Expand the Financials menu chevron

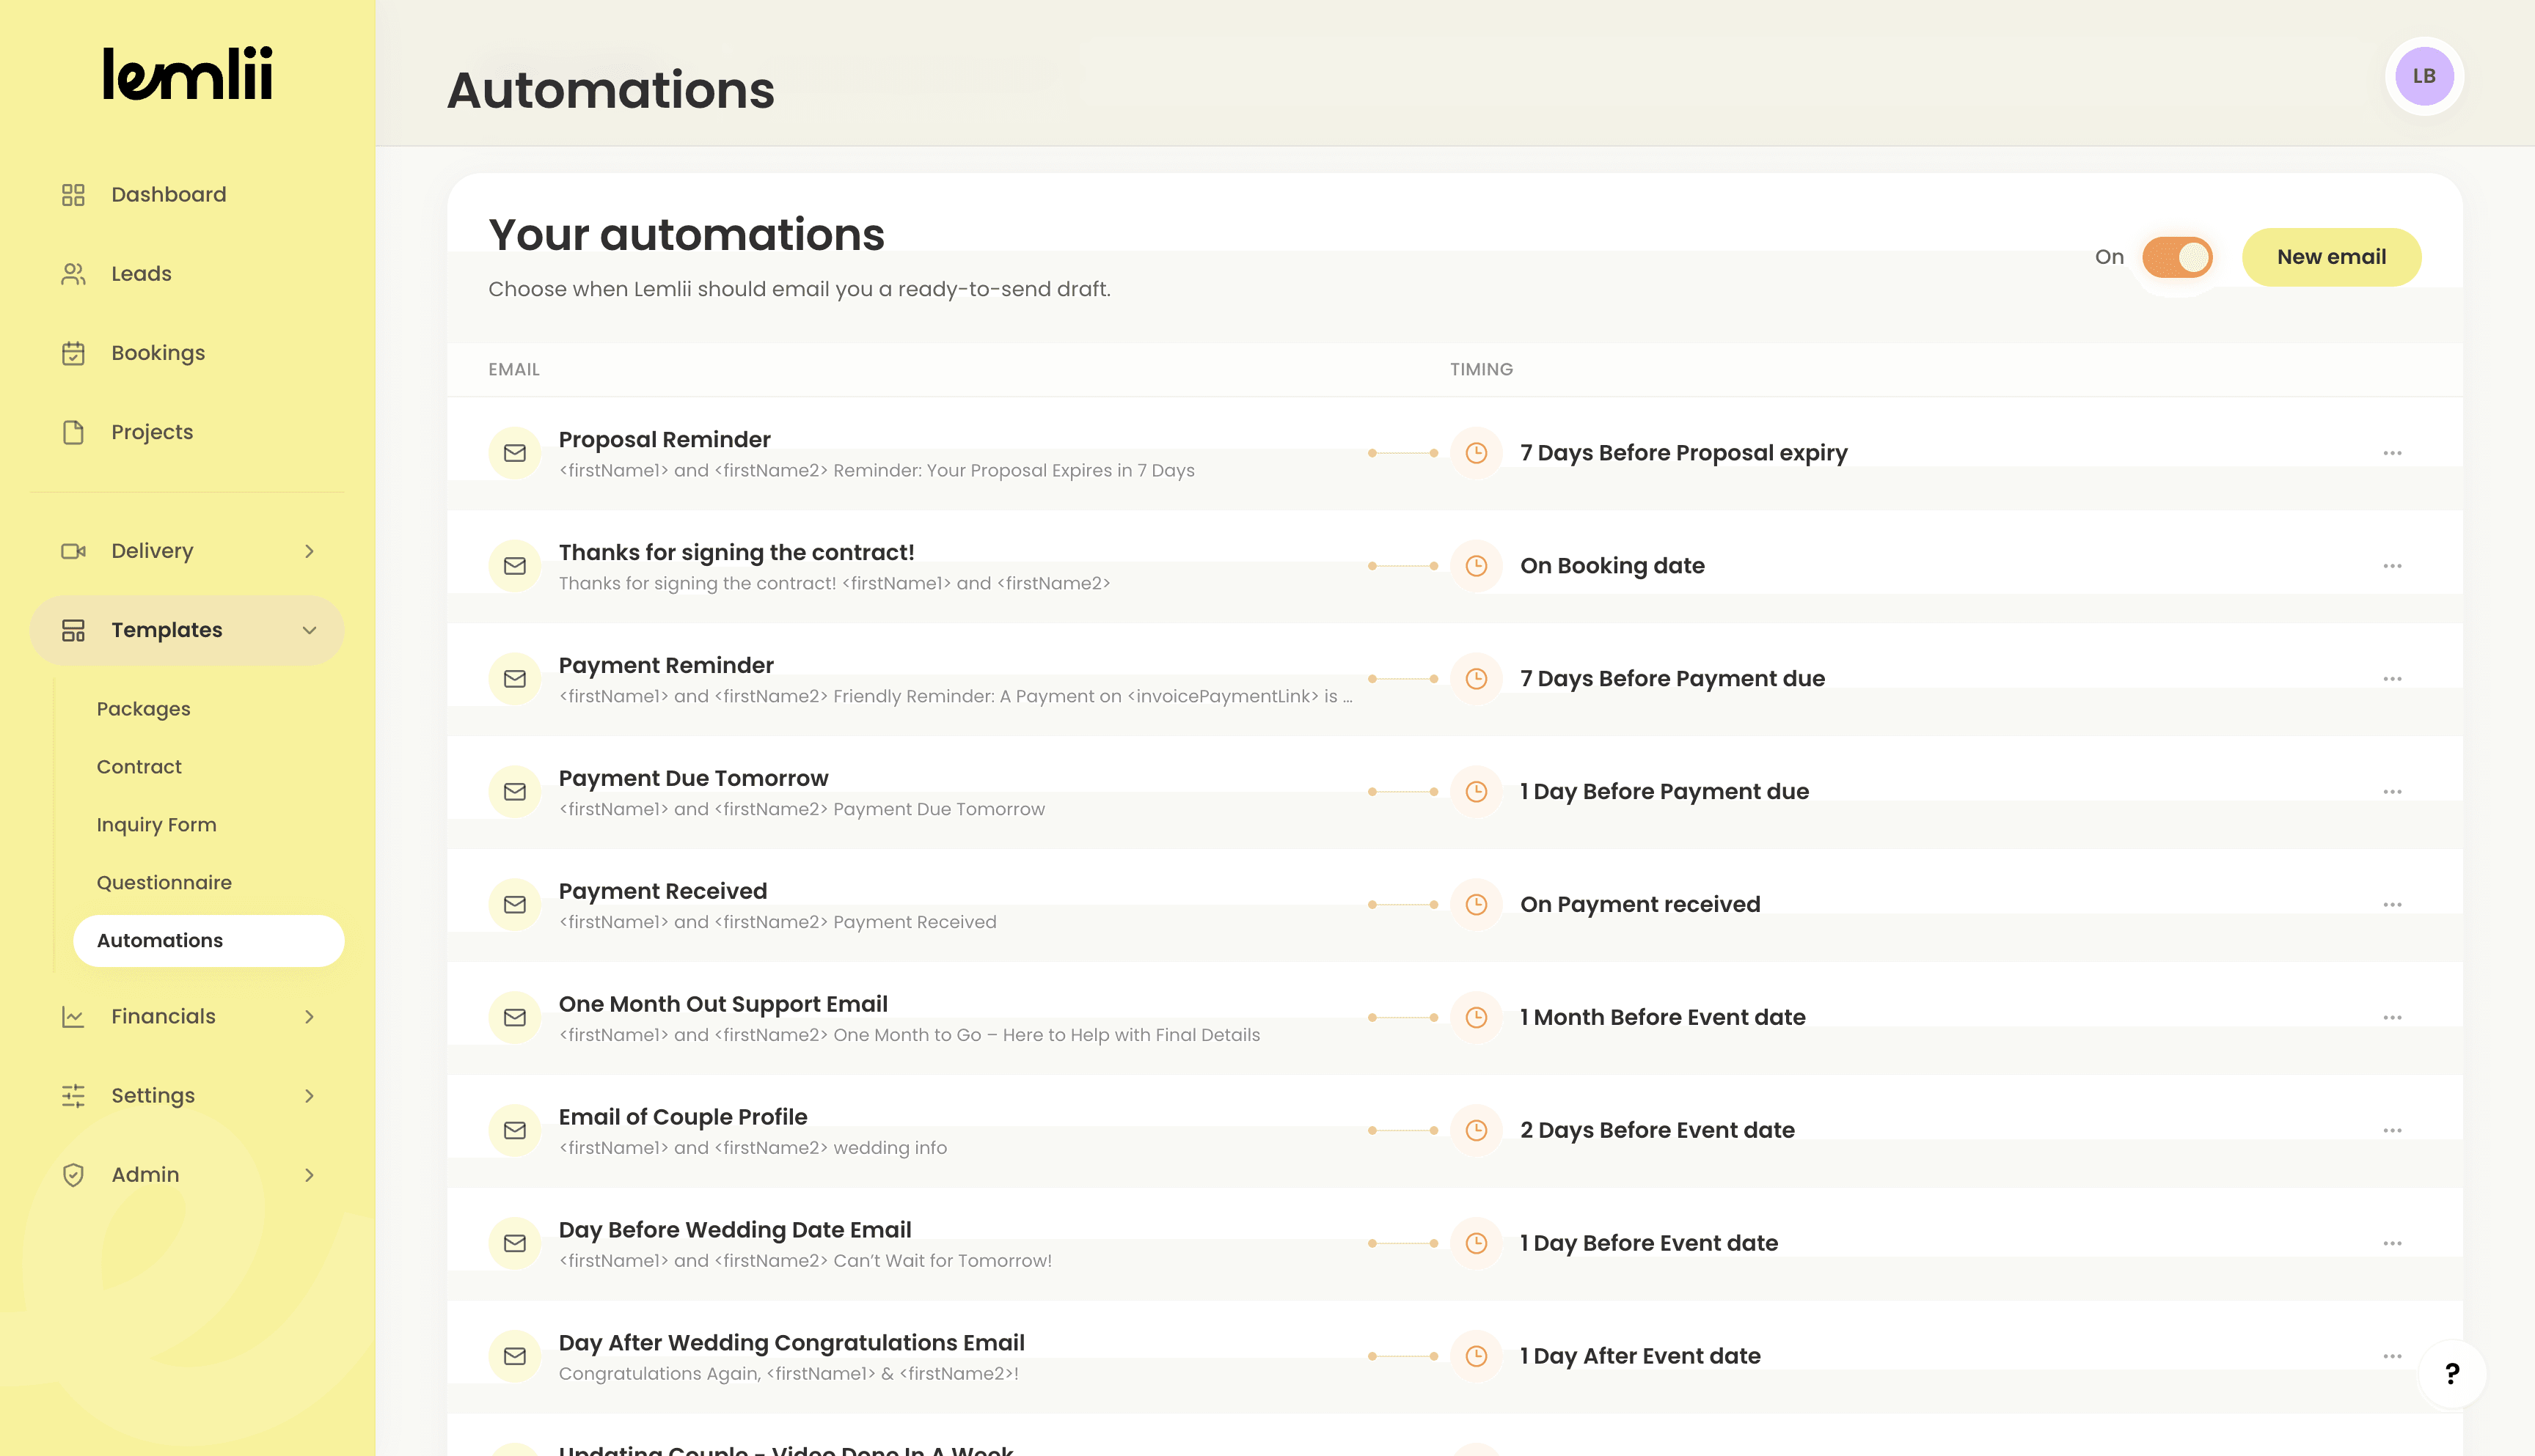click(x=309, y=1016)
